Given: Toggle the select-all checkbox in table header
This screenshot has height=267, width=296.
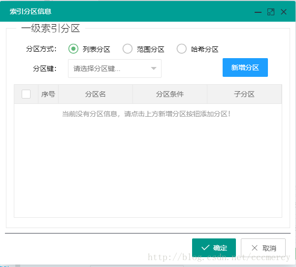Looking at the screenshot, I should point(26,94).
